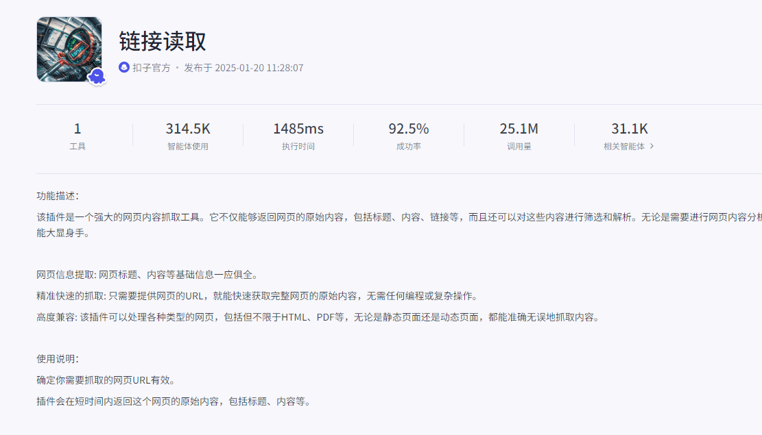Click the line starting 网页信息提取
762x435 pixels.
point(147,275)
